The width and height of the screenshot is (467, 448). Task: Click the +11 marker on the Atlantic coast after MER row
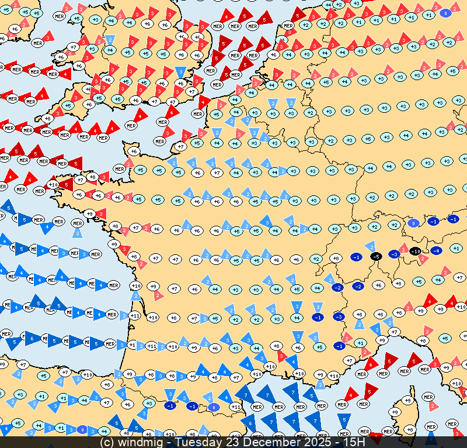135,315
